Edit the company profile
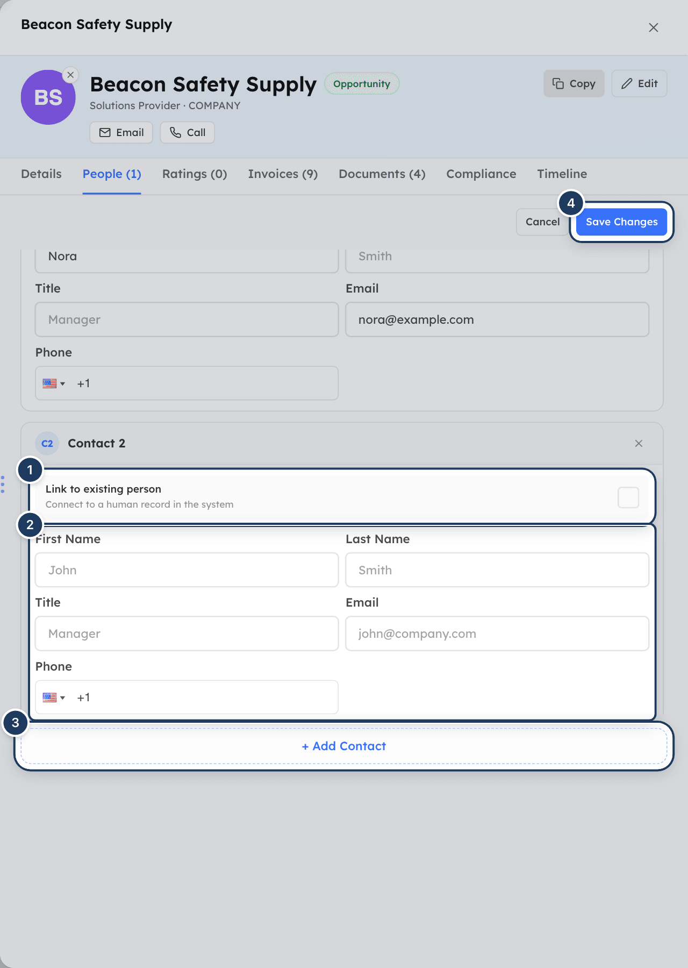Image resolution: width=688 pixels, height=968 pixels. click(x=640, y=83)
